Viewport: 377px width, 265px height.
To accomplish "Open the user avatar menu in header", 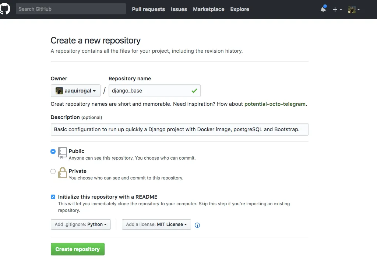I will (x=354, y=9).
